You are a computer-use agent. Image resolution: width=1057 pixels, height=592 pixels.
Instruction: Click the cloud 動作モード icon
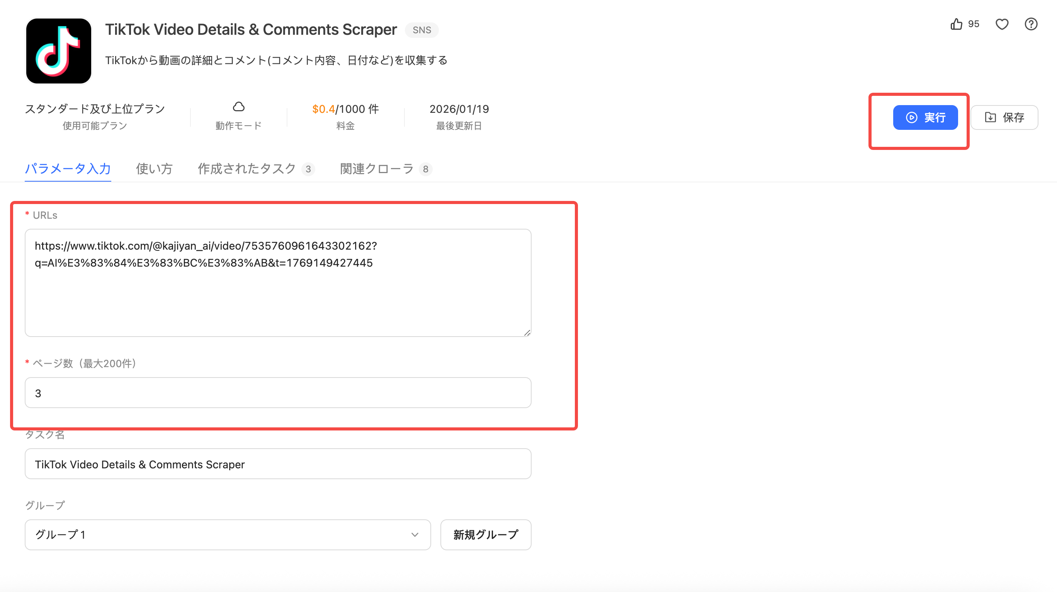(x=238, y=107)
